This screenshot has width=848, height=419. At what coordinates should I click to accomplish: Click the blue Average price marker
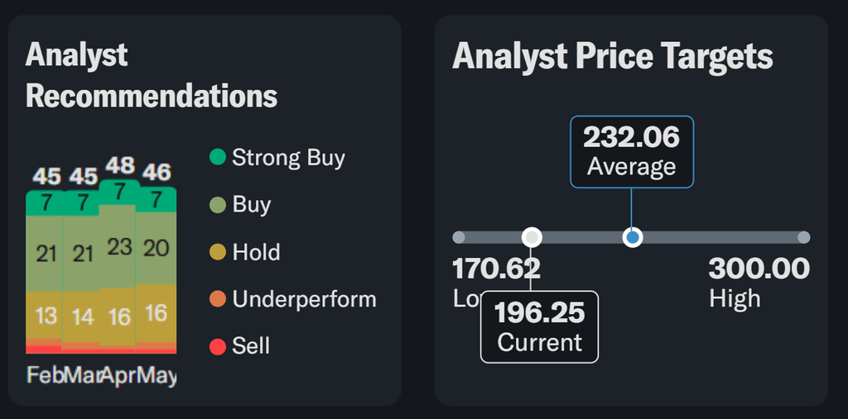click(633, 238)
